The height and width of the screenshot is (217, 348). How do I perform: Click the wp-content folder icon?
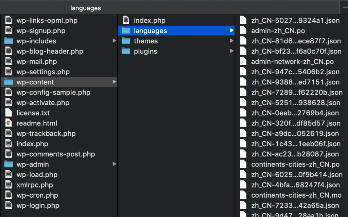[8, 82]
